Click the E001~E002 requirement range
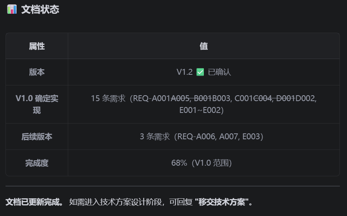The width and height of the screenshot is (347, 216). pos(200,111)
